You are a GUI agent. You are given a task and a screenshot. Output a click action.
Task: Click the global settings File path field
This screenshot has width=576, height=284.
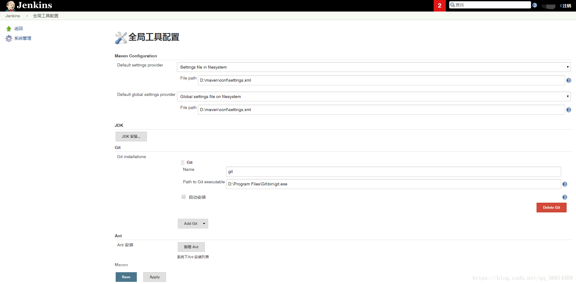tap(381, 110)
